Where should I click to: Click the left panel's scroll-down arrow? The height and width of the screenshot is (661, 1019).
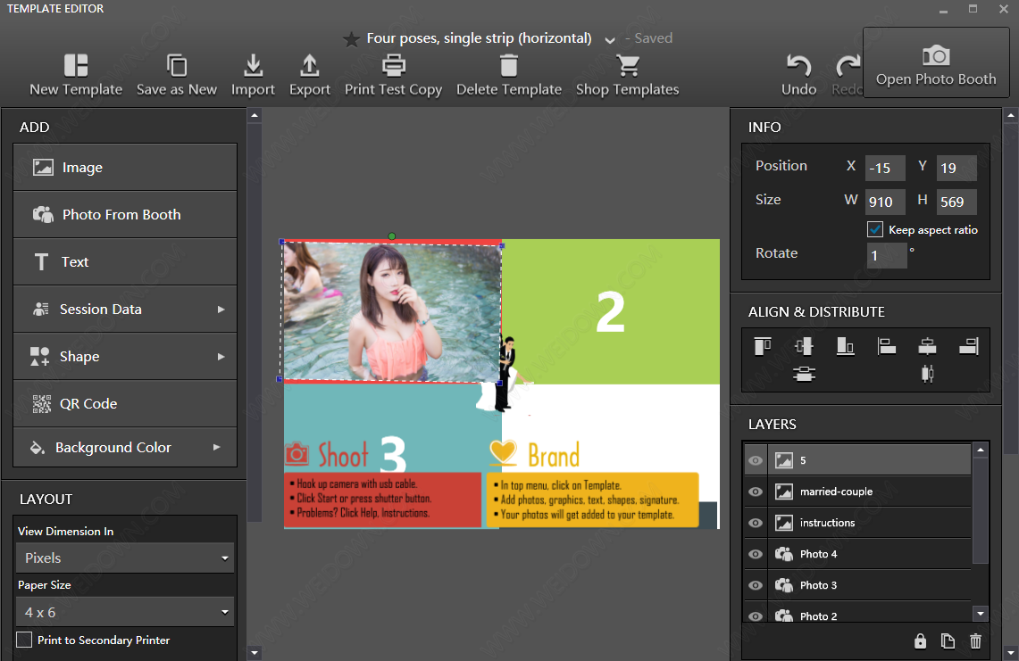pyautogui.click(x=255, y=653)
